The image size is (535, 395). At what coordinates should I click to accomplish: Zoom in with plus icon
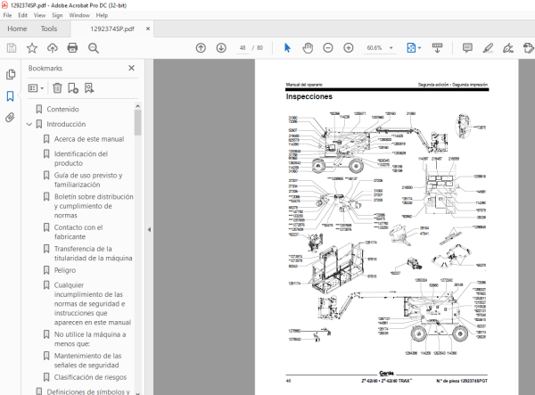coord(349,48)
